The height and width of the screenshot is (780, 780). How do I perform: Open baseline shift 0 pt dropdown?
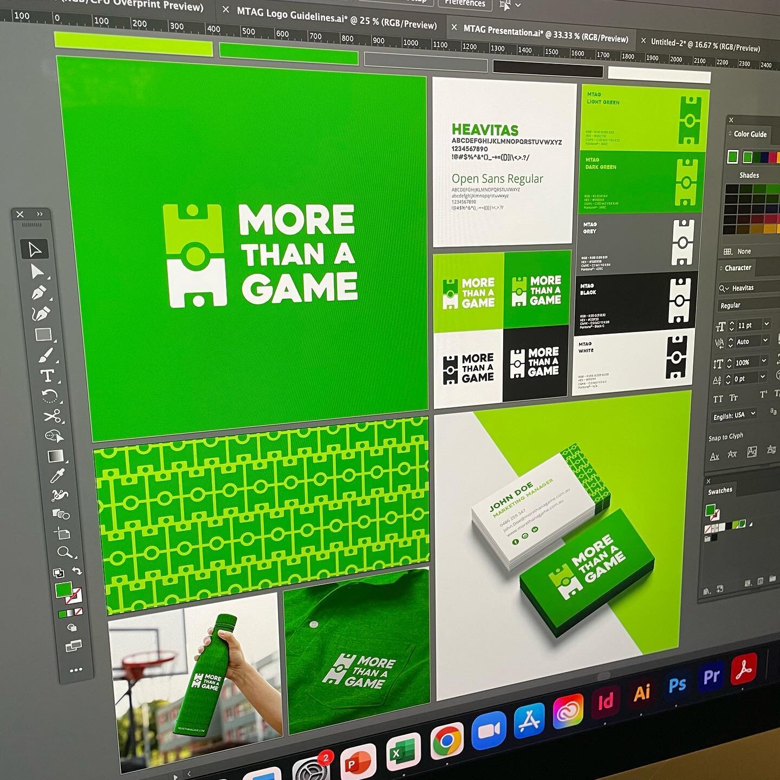pos(762,376)
